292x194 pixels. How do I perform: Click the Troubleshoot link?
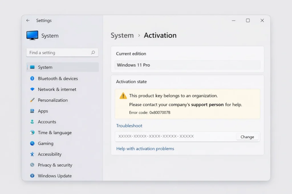[x=129, y=126]
